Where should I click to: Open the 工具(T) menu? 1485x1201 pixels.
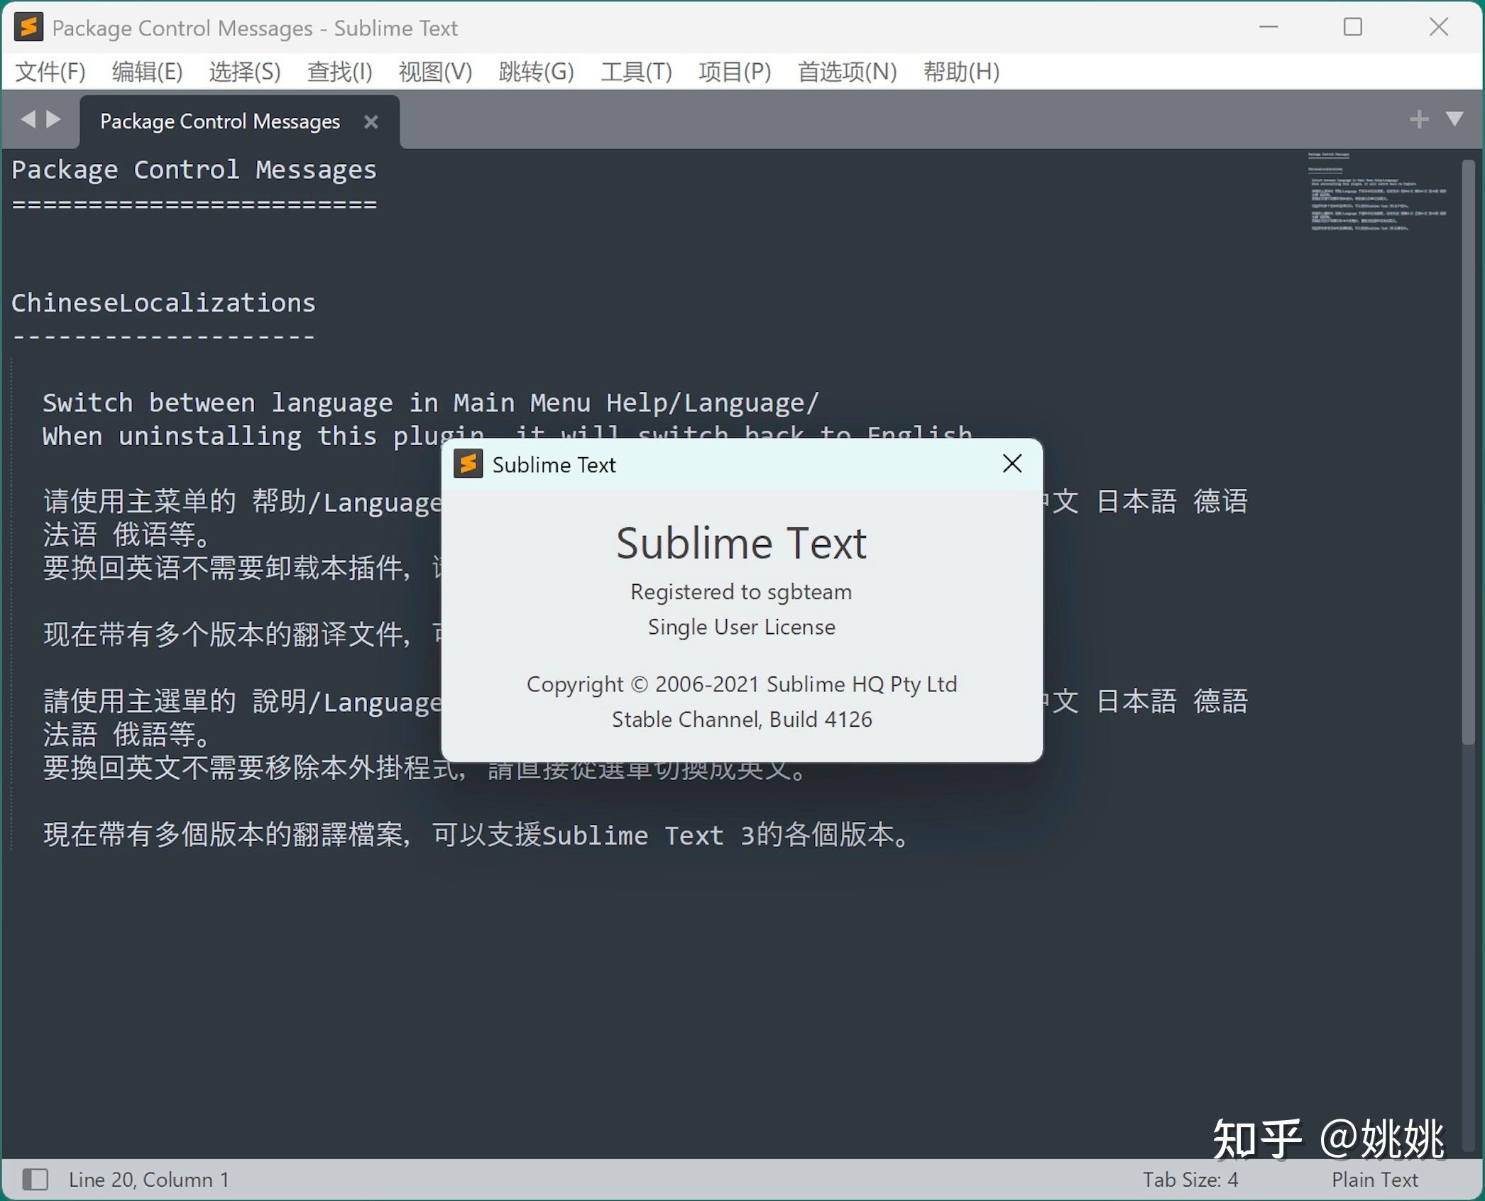point(635,71)
